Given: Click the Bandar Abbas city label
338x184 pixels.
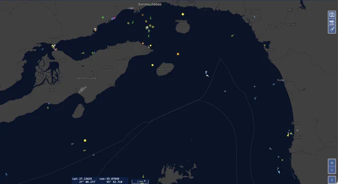Looking at the screenshot, I should (x=150, y=4).
